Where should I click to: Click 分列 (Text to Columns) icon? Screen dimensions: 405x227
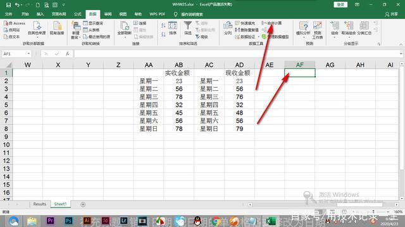(228, 28)
